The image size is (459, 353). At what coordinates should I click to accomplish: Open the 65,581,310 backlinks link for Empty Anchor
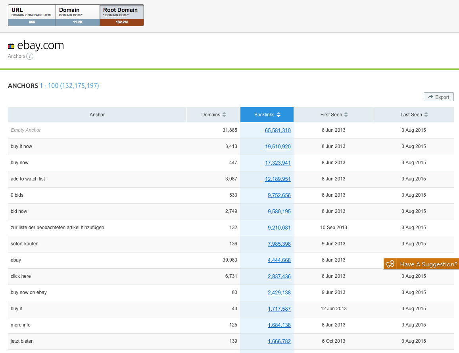pos(278,130)
